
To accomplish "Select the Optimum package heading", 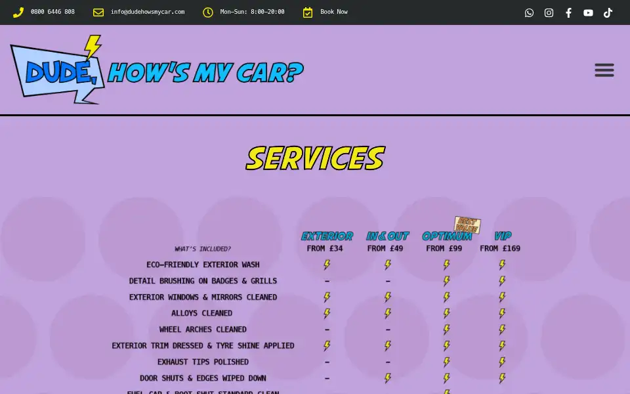I will pos(447,236).
